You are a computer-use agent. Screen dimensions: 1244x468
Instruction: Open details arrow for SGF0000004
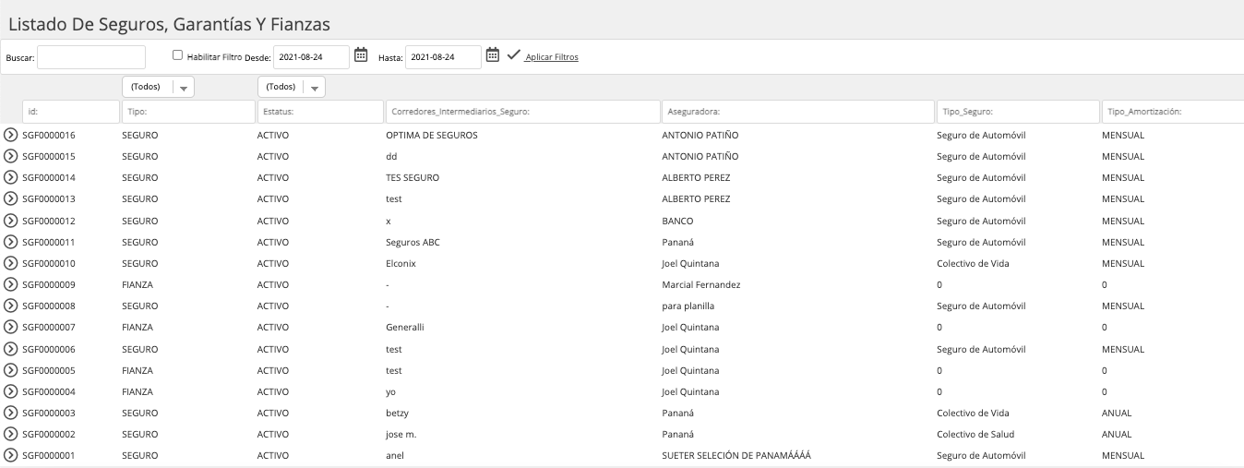tap(11, 391)
